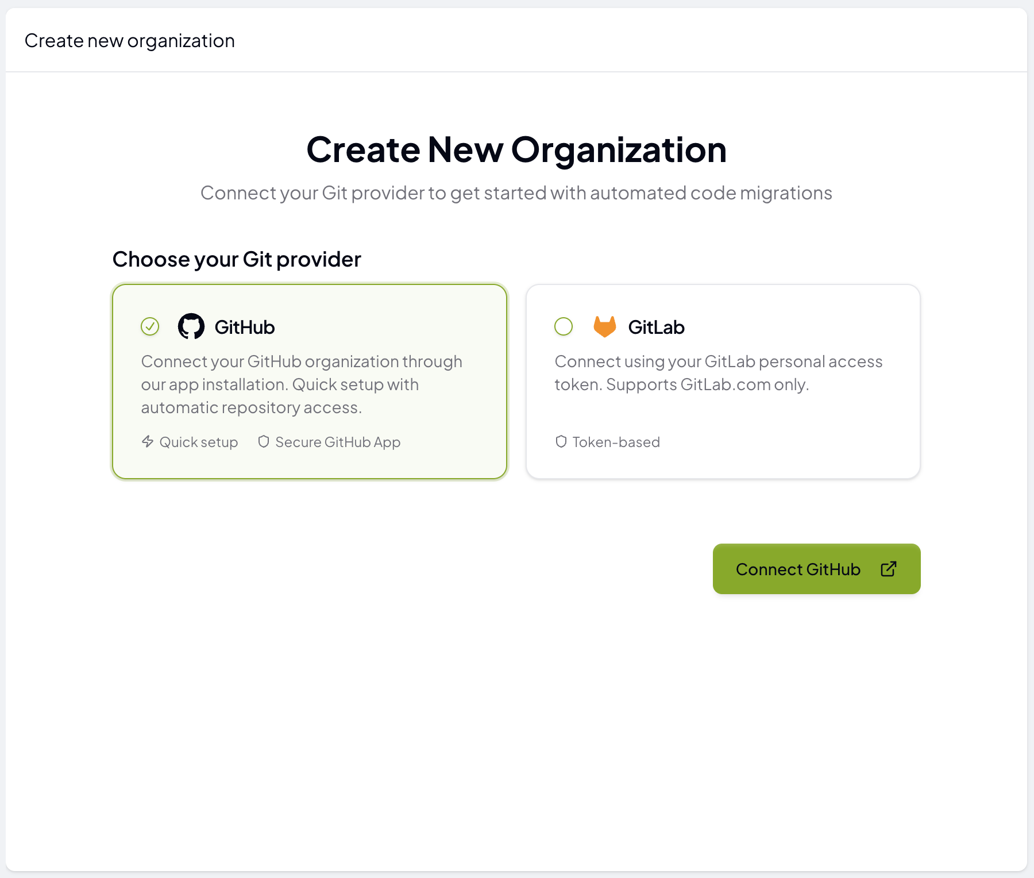The width and height of the screenshot is (1034, 878).
Task: Click the shield icon next to Token-based
Action: pyautogui.click(x=561, y=442)
